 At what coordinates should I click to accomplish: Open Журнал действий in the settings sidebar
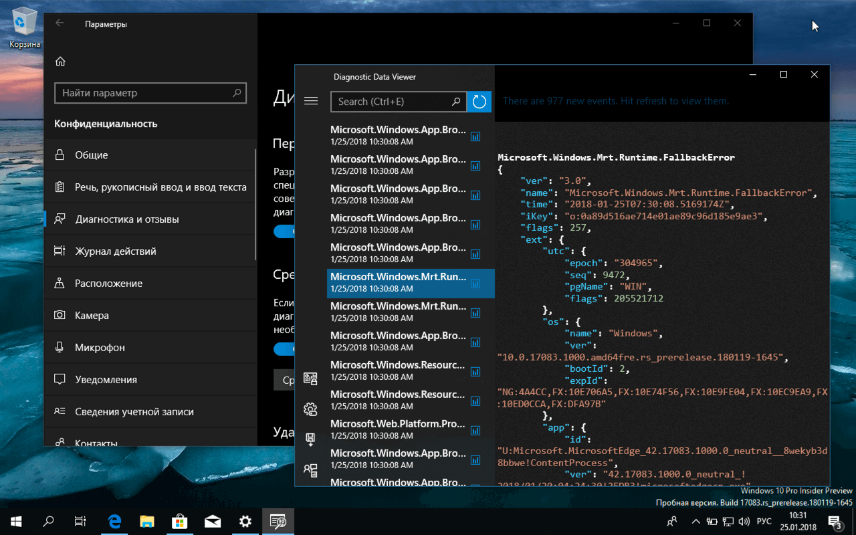(x=150, y=251)
